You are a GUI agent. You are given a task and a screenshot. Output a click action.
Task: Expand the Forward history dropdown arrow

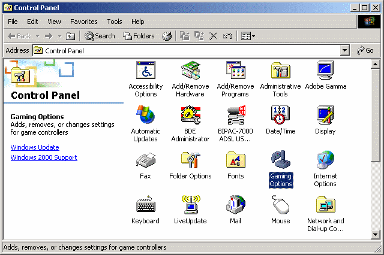59,36
